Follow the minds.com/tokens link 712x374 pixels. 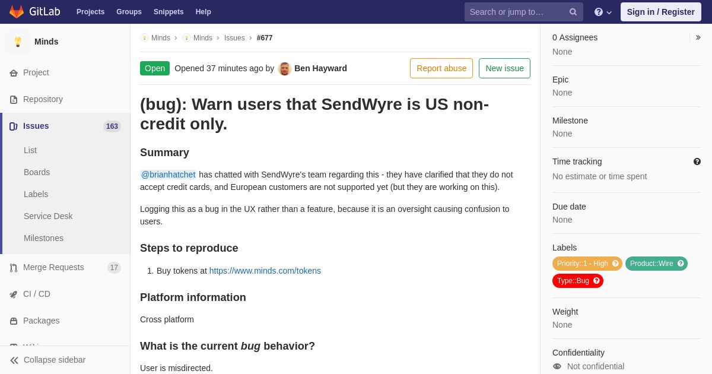coord(265,271)
